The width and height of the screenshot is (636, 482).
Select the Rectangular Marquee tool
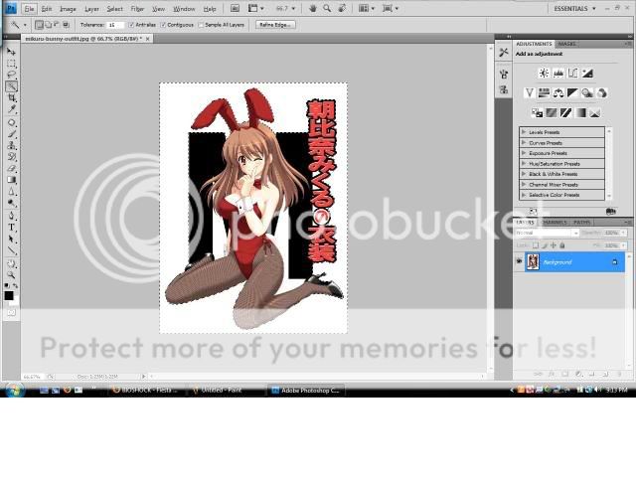click(x=11, y=64)
